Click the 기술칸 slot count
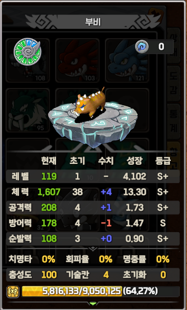The height and width of the screenshot is (310, 187). (x=106, y=275)
